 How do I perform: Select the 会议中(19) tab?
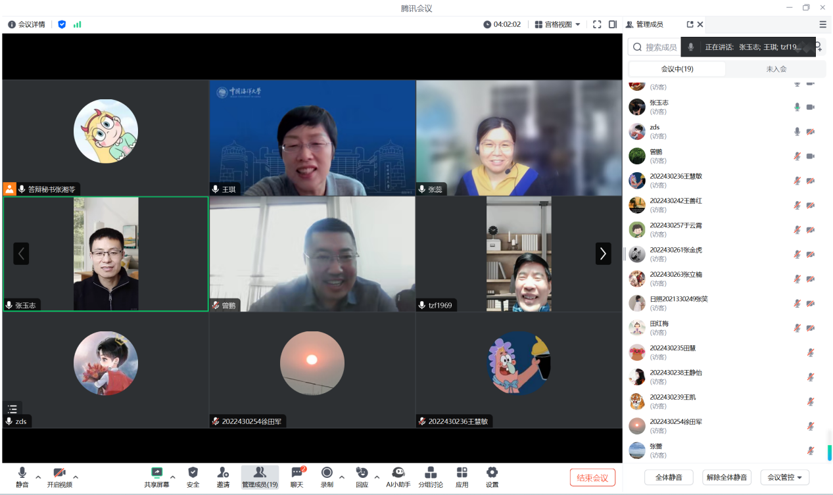[x=677, y=69]
